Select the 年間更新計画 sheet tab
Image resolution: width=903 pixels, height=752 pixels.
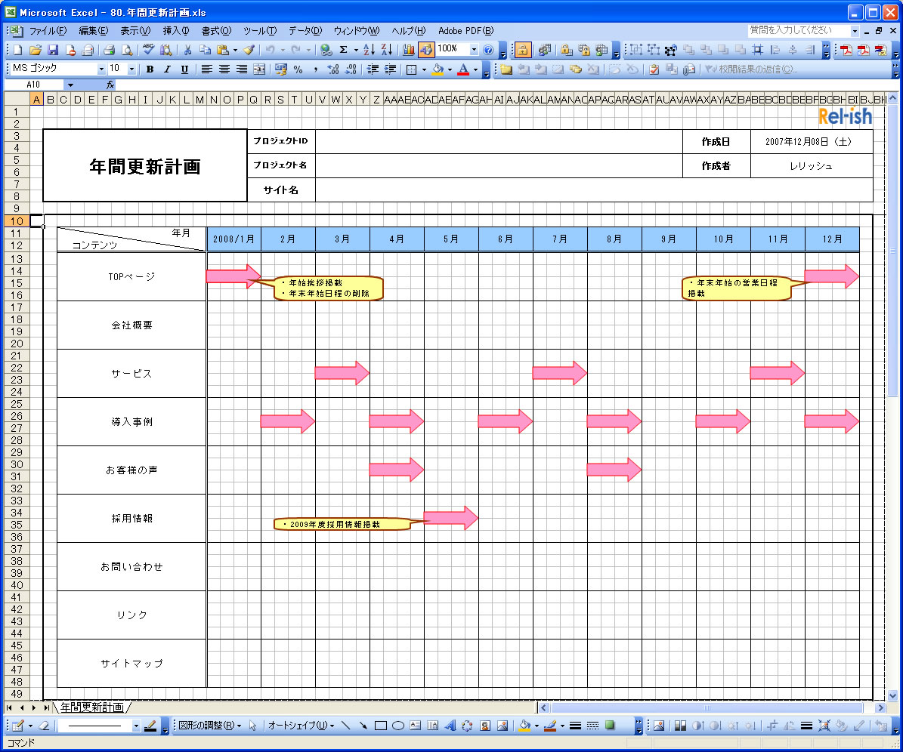click(x=91, y=707)
